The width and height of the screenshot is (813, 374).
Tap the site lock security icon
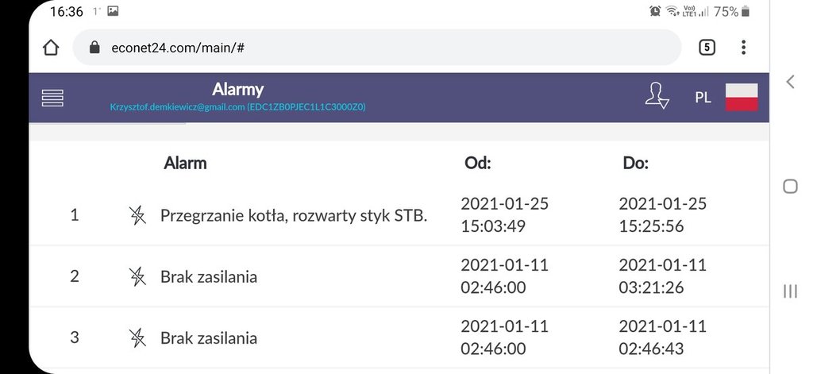point(94,48)
